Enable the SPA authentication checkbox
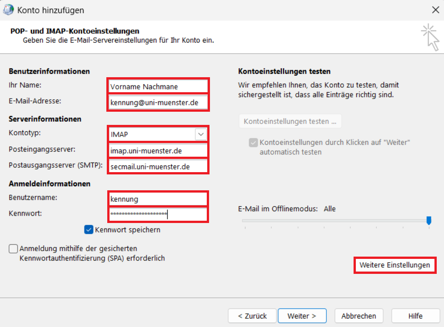This screenshot has width=444, height=327. click(14, 249)
